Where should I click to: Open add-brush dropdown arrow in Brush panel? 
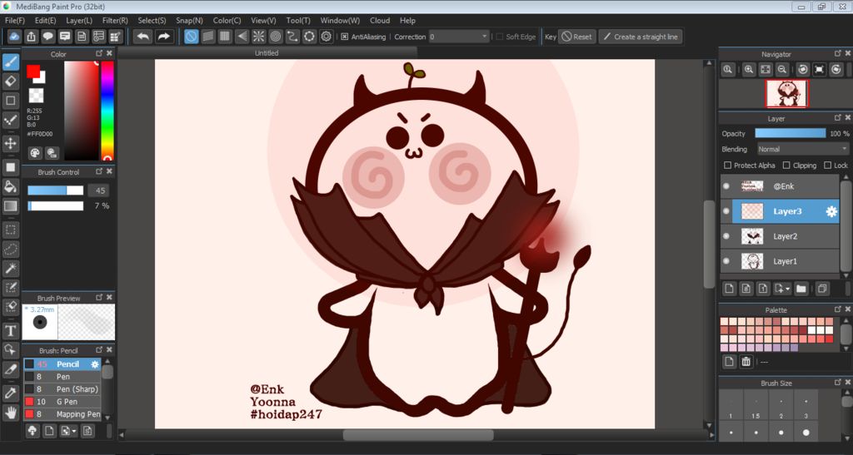74,432
